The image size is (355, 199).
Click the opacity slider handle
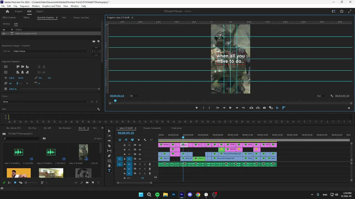99,89
